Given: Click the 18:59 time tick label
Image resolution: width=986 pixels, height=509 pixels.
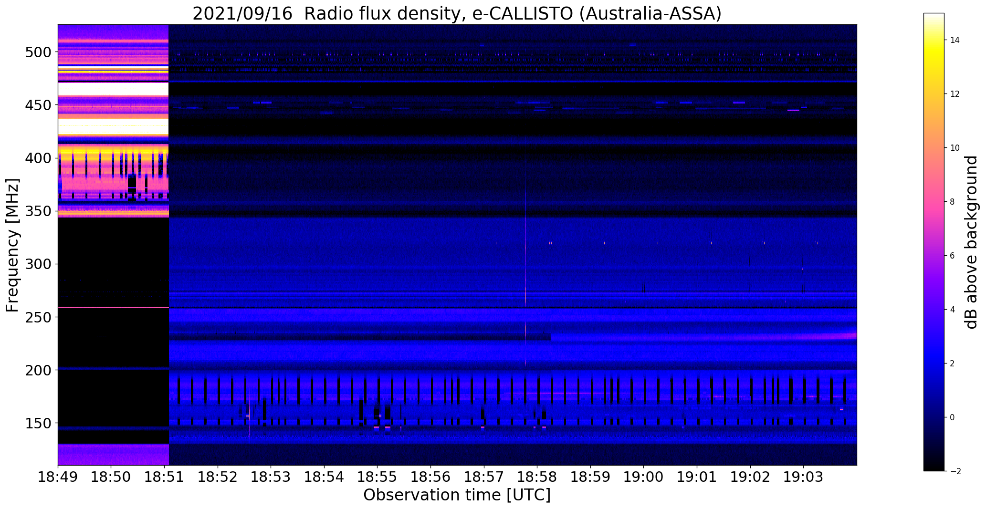Looking at the screenshot, I should (590, 478).
